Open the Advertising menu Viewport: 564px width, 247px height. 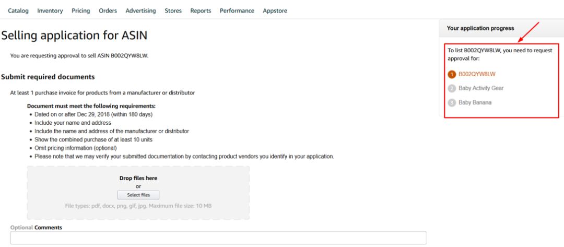coord(140,11)
